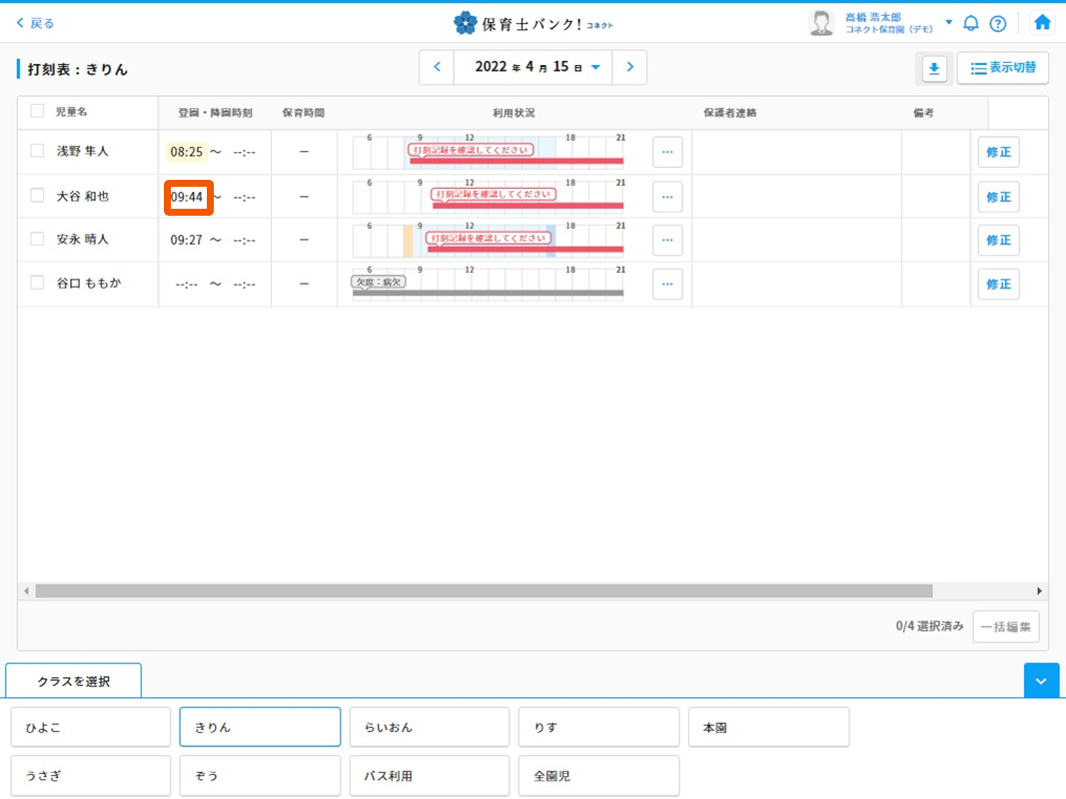Open the more options button for 谷口 ももか
This screenshot has height=799, width=1066.
tap(667, 284)
